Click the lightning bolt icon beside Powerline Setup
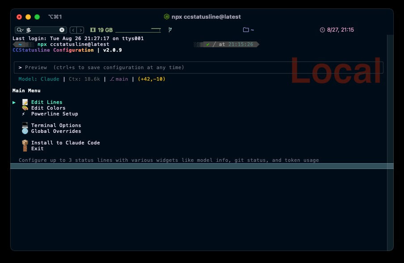The image size is (404, 263). [23, 114]
